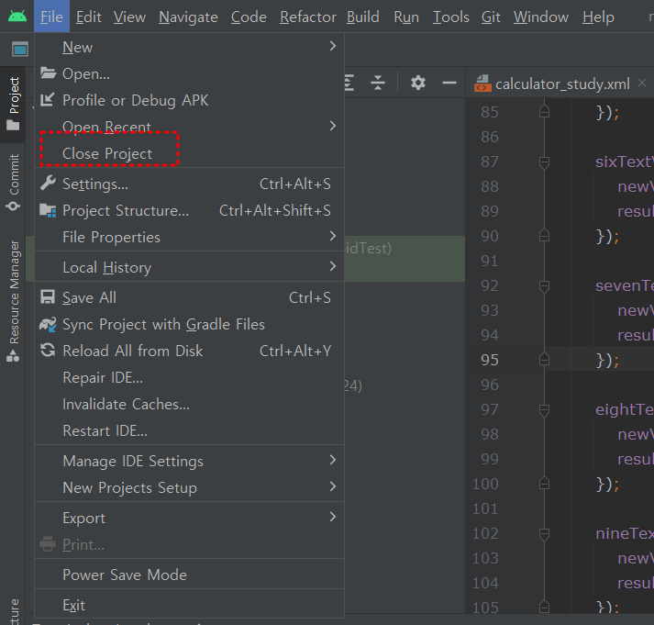Open the Edit menu

coord(88,17)
